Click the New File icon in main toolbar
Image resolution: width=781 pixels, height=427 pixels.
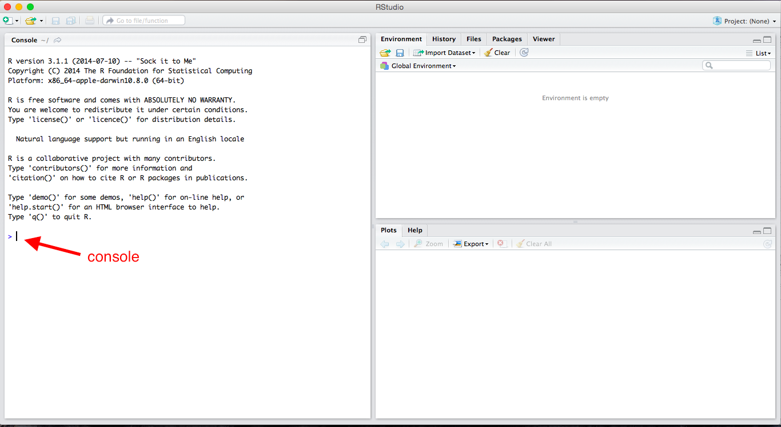[7, 21]
